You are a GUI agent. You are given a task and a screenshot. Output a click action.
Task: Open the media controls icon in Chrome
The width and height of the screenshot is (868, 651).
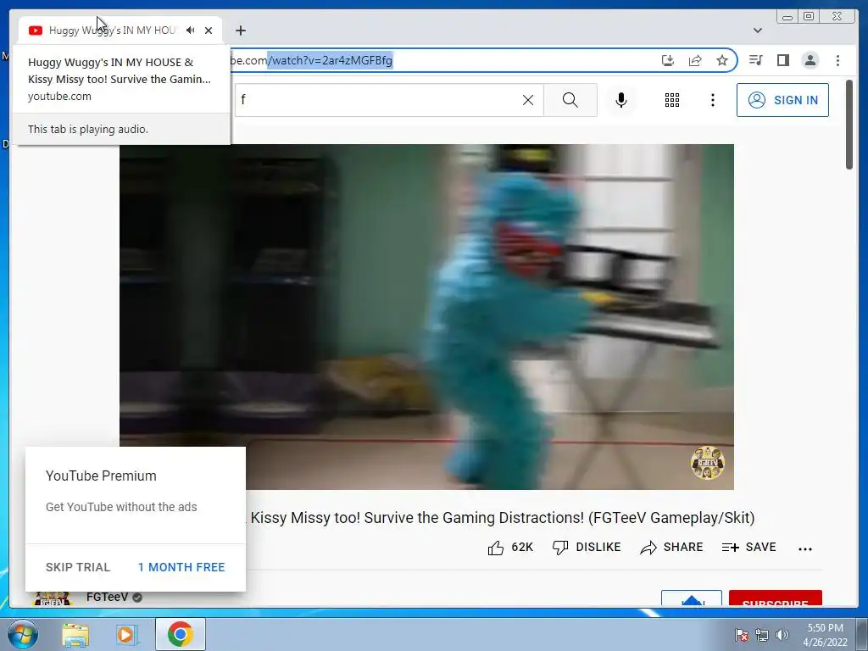(x=755, y=60)
